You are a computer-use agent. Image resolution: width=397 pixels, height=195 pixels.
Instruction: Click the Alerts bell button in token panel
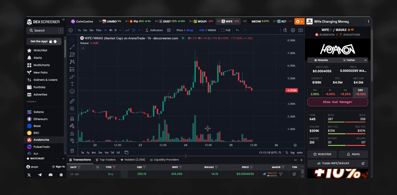pos(353,154)
